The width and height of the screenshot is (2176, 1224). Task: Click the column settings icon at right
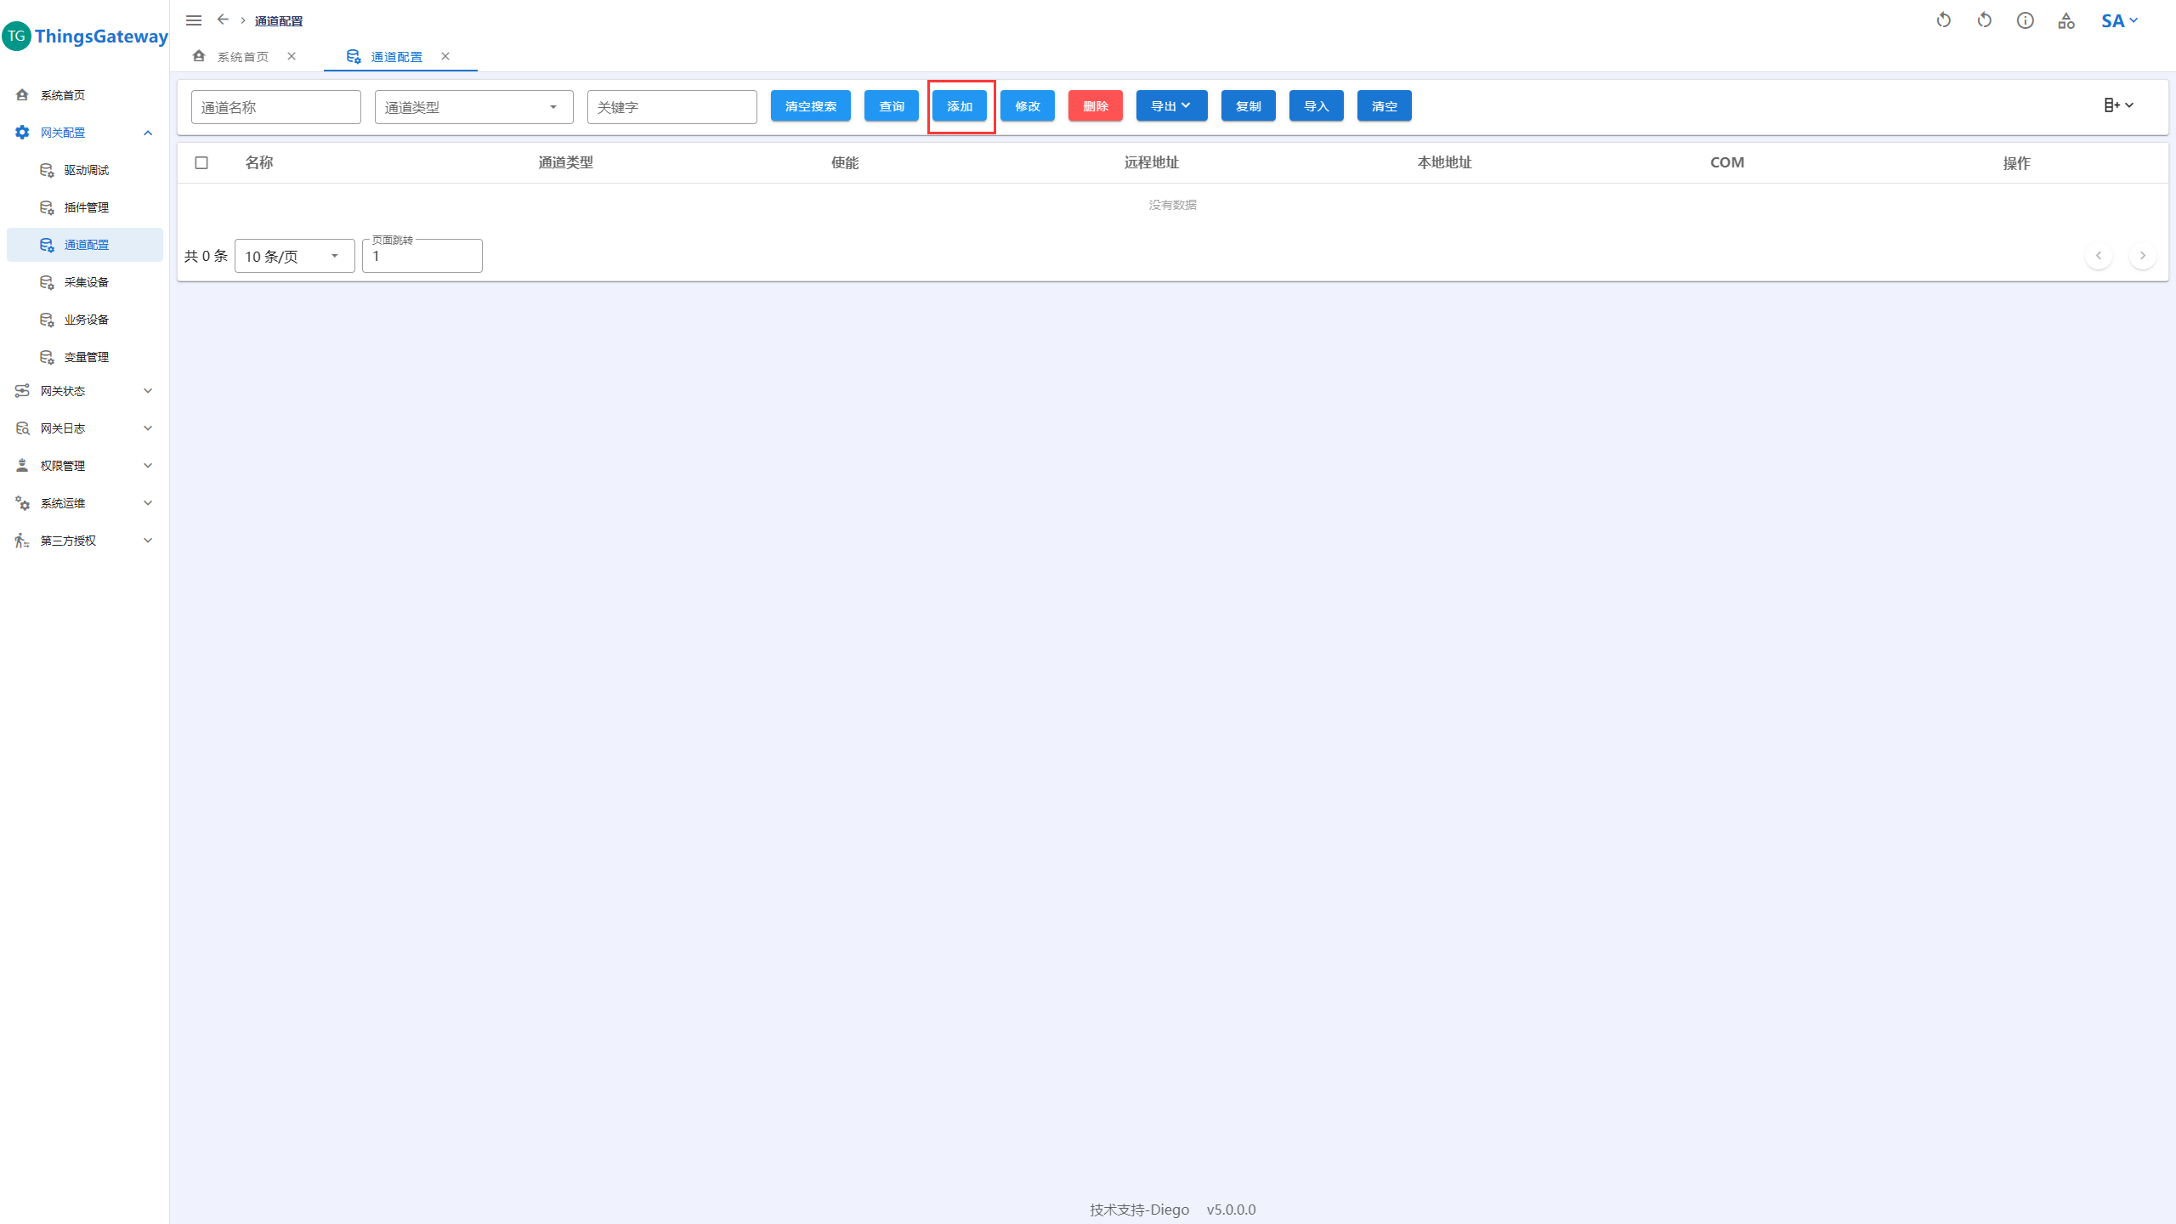click(x=2118, y=105)
